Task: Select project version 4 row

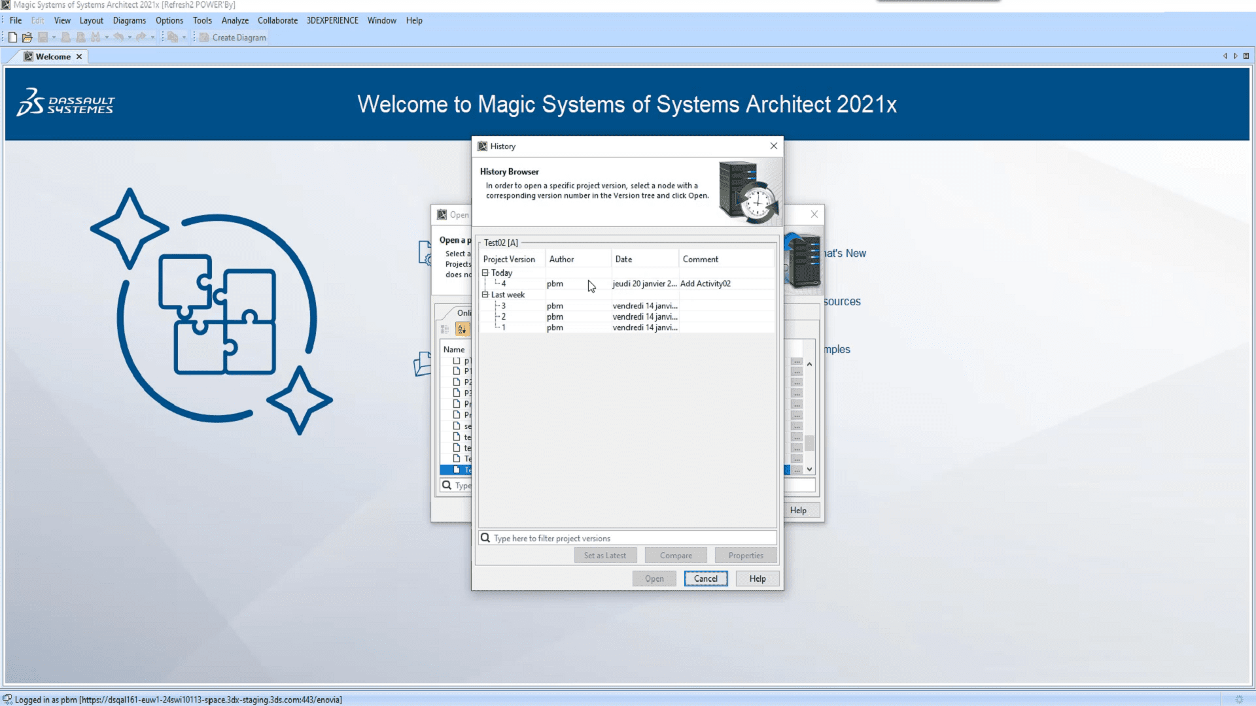Action: (x=627, y=284)
